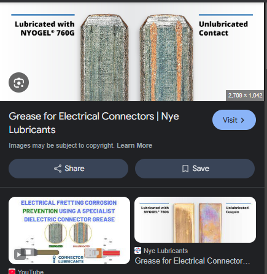Save this image to collections
The width and height of the screenshot is (267, 274).
click(x=195, y=169)
